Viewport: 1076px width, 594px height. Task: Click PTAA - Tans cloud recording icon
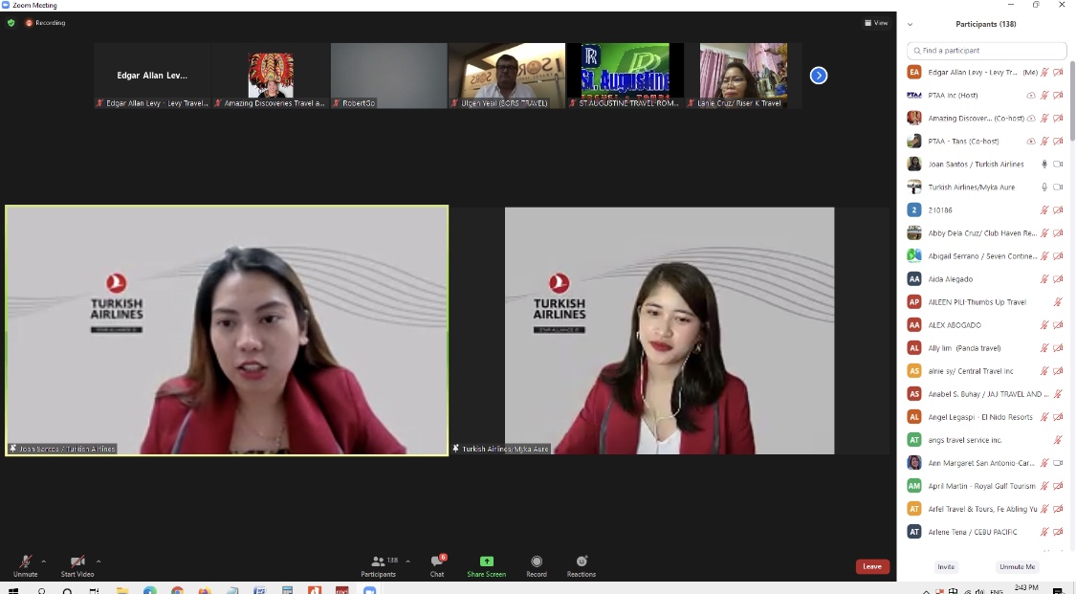coord(1031,142)
